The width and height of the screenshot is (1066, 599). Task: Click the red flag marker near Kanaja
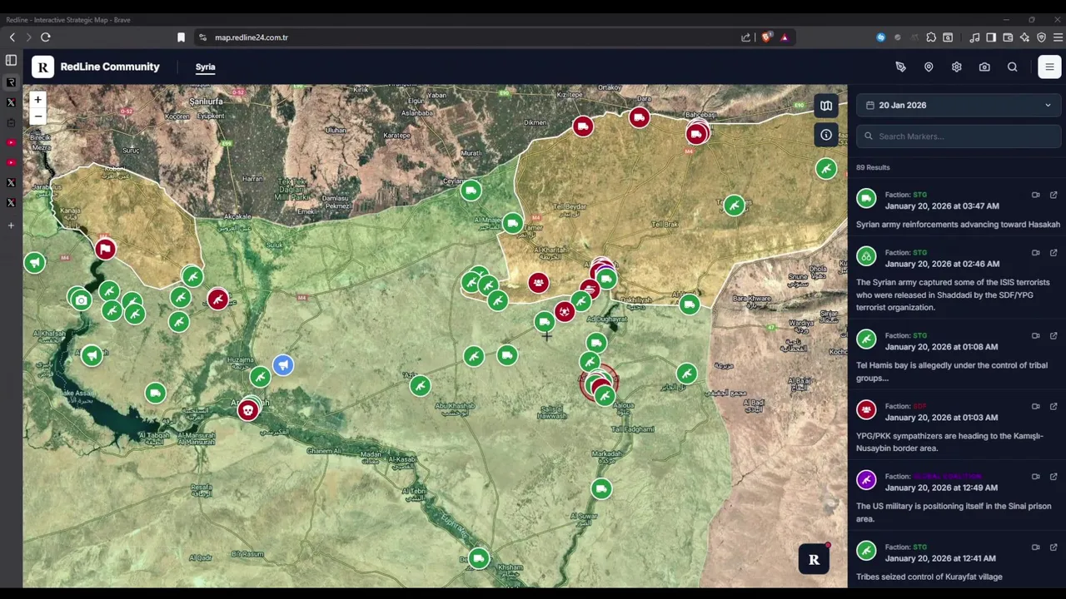pyautogui.click(x=105, y=249)
